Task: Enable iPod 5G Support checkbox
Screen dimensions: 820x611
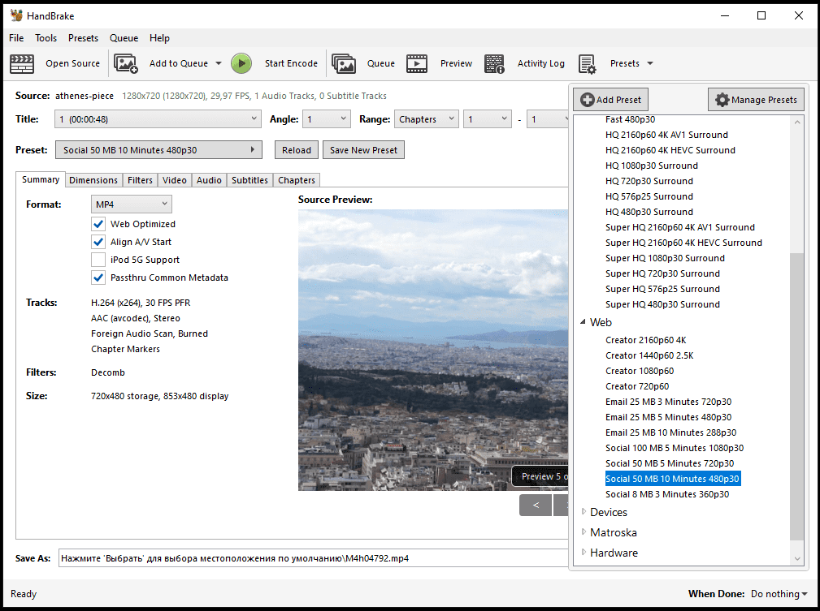Action: click(98, 260)
